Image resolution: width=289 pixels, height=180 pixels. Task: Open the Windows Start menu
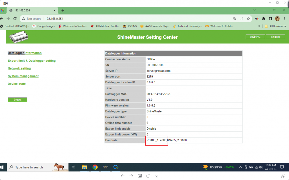click(x=2, y=167)
